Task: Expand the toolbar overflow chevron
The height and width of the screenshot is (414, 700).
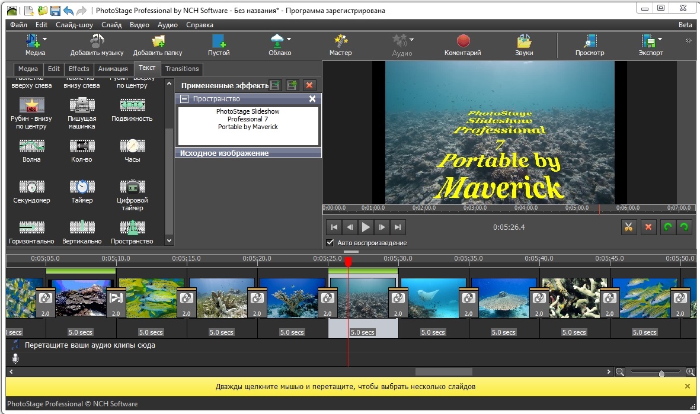Action: (x=688, y=41)
